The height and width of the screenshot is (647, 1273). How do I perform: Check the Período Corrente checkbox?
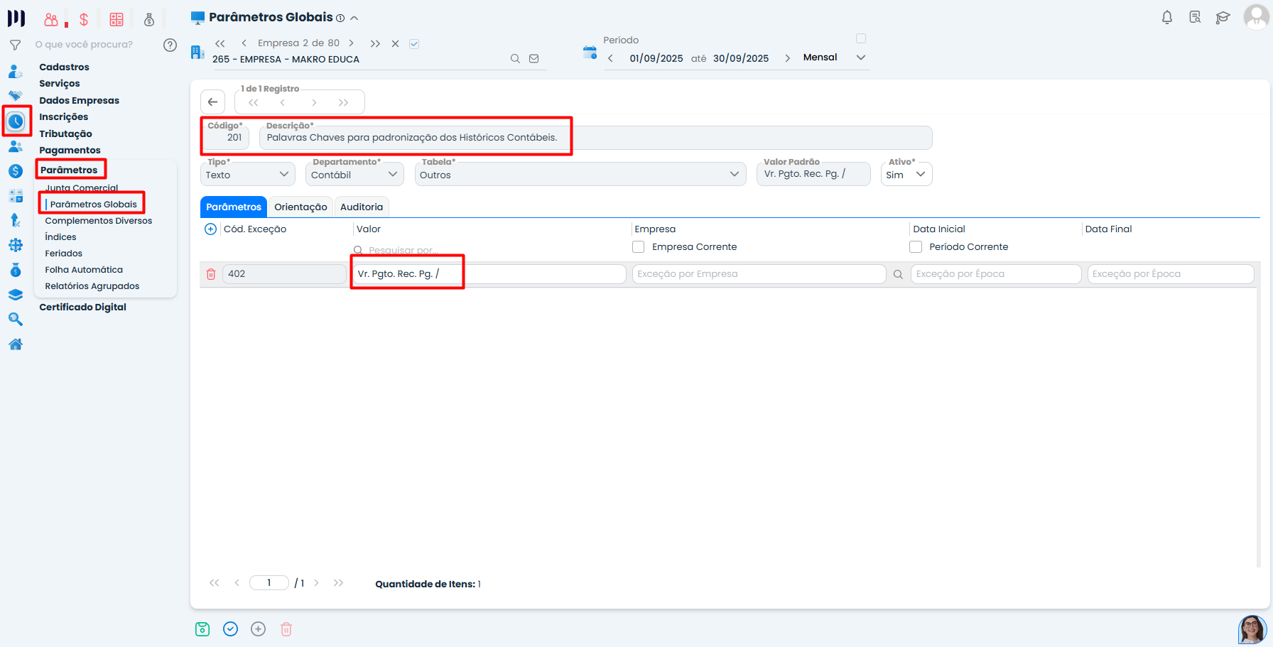916,247
